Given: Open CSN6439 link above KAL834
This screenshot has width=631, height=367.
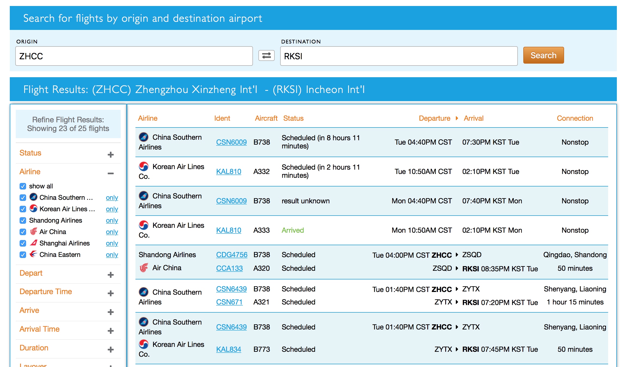Looking at the screenshot, I should (x=231, y=327).
